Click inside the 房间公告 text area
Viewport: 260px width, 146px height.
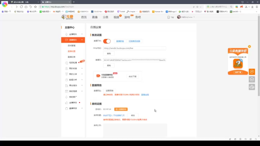135,130
